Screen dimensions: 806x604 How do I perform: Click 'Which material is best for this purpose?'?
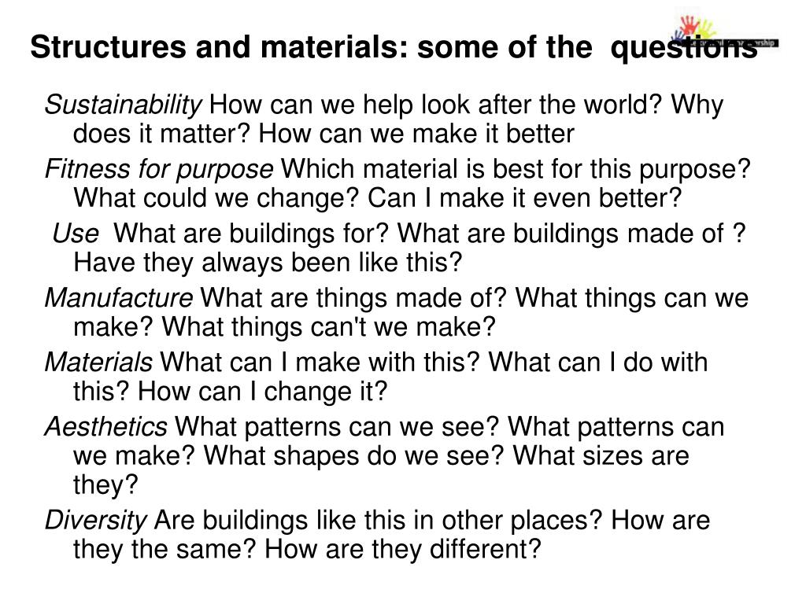point(516,170)
